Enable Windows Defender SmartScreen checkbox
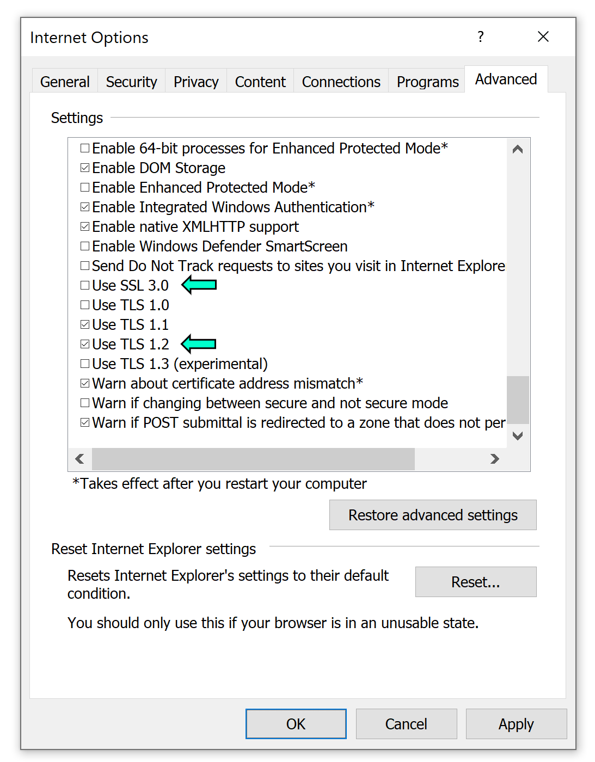Viewport: 595px width, 762px height. [85, 246]
